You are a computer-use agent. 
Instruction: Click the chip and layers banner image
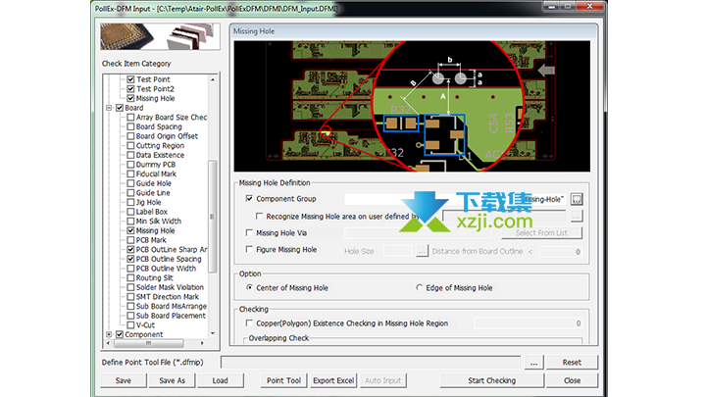tap(160, 36)
